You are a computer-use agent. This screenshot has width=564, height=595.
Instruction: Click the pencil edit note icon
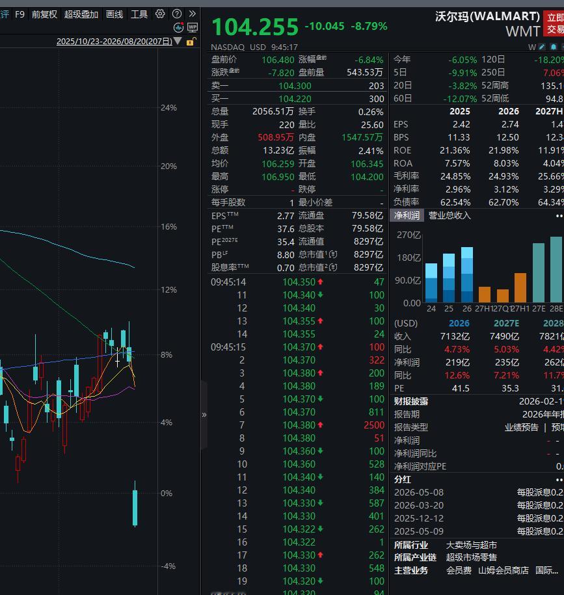[x=542, y=47]
